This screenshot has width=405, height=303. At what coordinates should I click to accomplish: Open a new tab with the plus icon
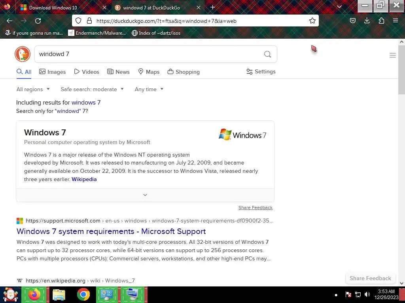pos(212,7)
